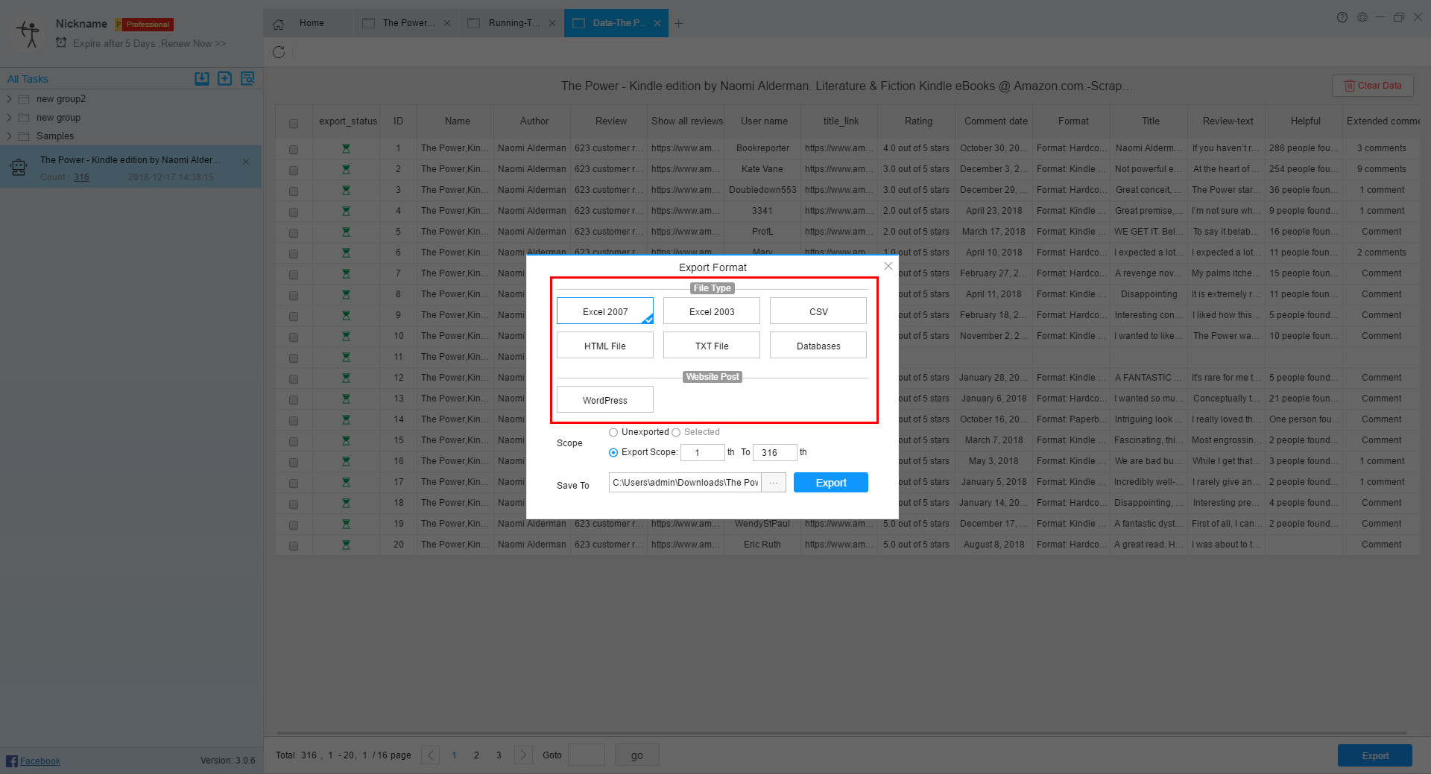Expand the new group folder

[x=9, y=117]
